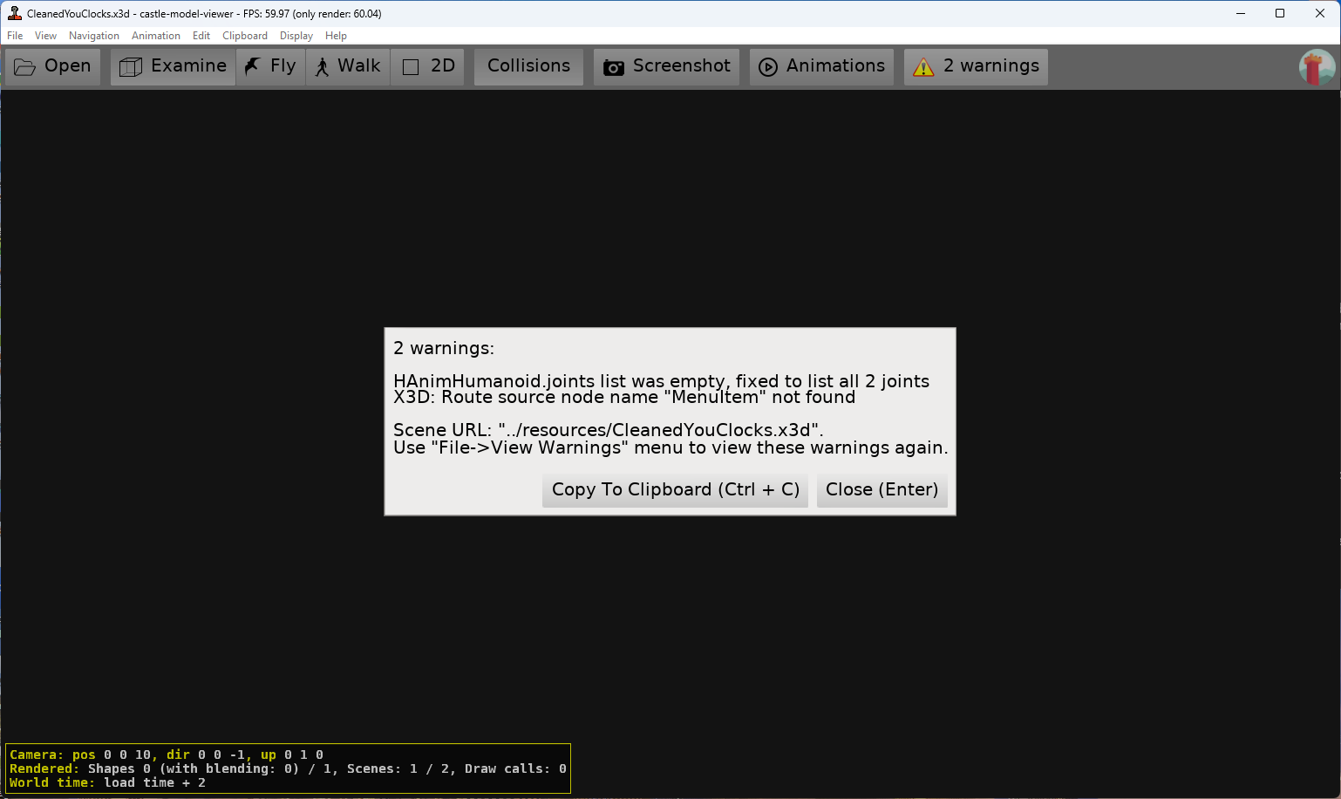
Task: Expand the Display menu
Action: pos(296,36)
